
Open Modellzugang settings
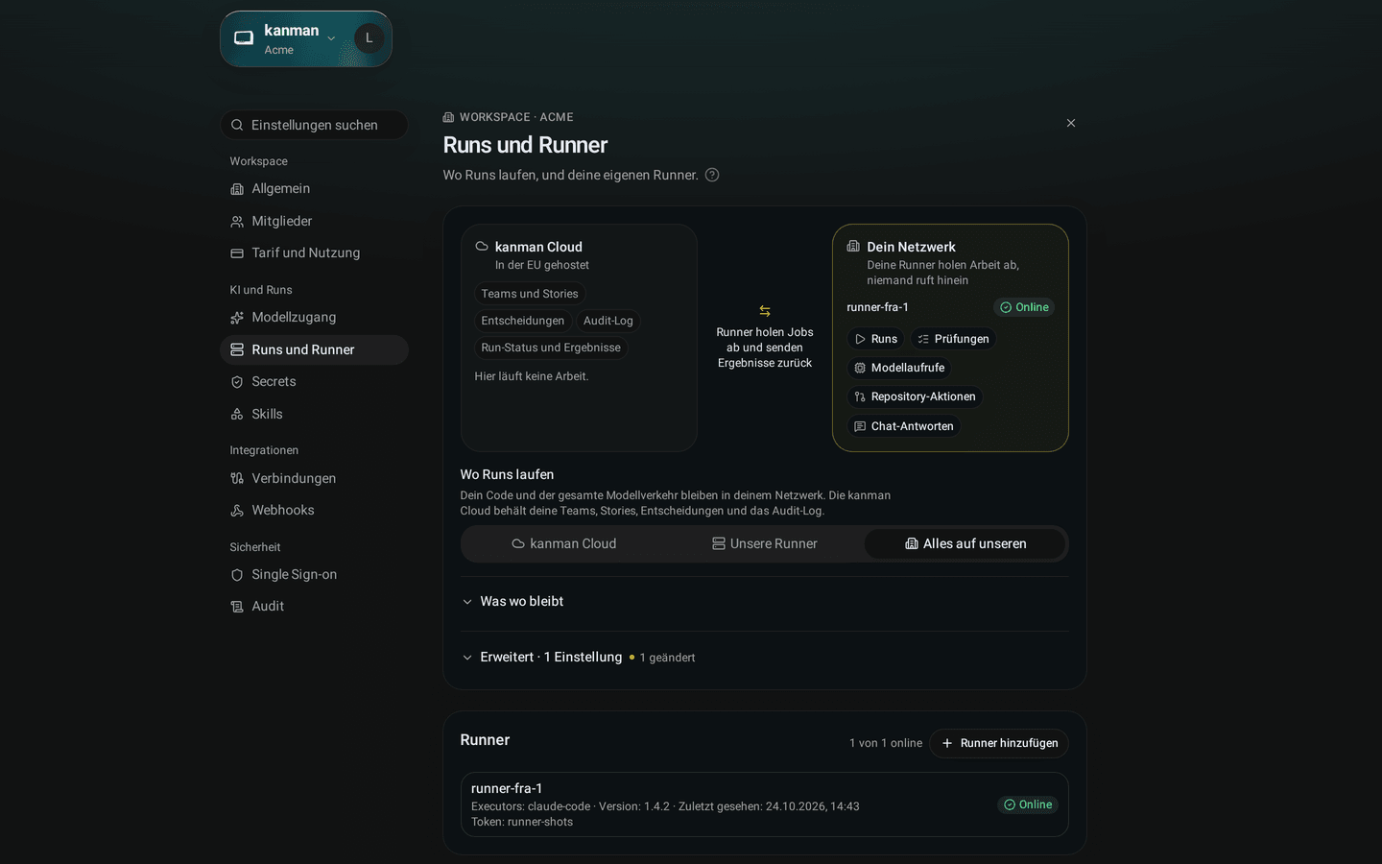[314, 318]
